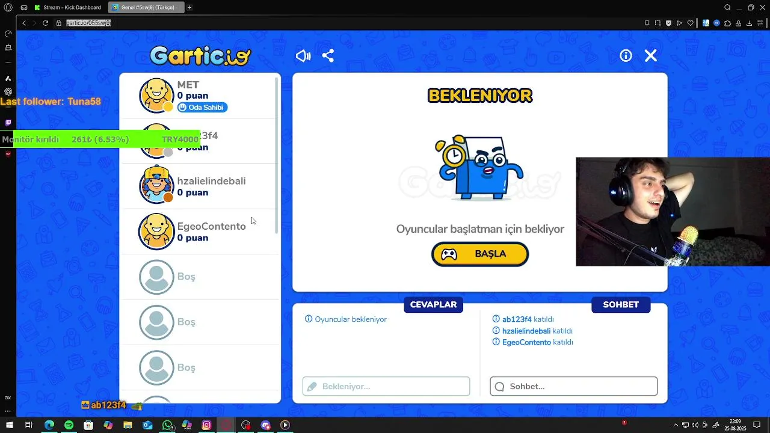
Task: Click the site padlock icon
Action: tap(59, 23)
